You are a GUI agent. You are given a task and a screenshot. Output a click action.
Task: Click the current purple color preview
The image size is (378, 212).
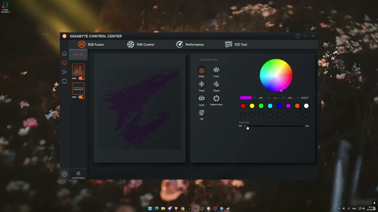tap(246, 98)
